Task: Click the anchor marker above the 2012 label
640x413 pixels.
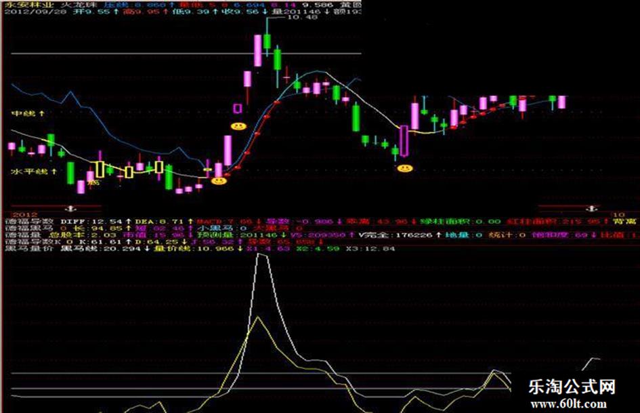Action: [x=71, y=209]
